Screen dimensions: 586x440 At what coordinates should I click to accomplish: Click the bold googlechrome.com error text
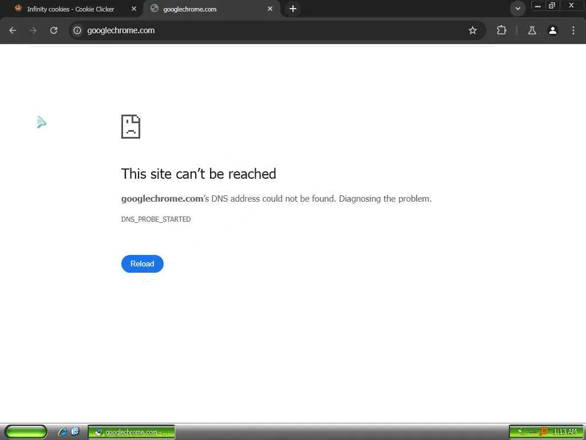(162, 199)
